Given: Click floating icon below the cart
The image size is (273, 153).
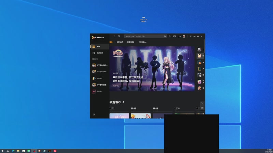Looking at the screenshot, I should tap(202, 108).
